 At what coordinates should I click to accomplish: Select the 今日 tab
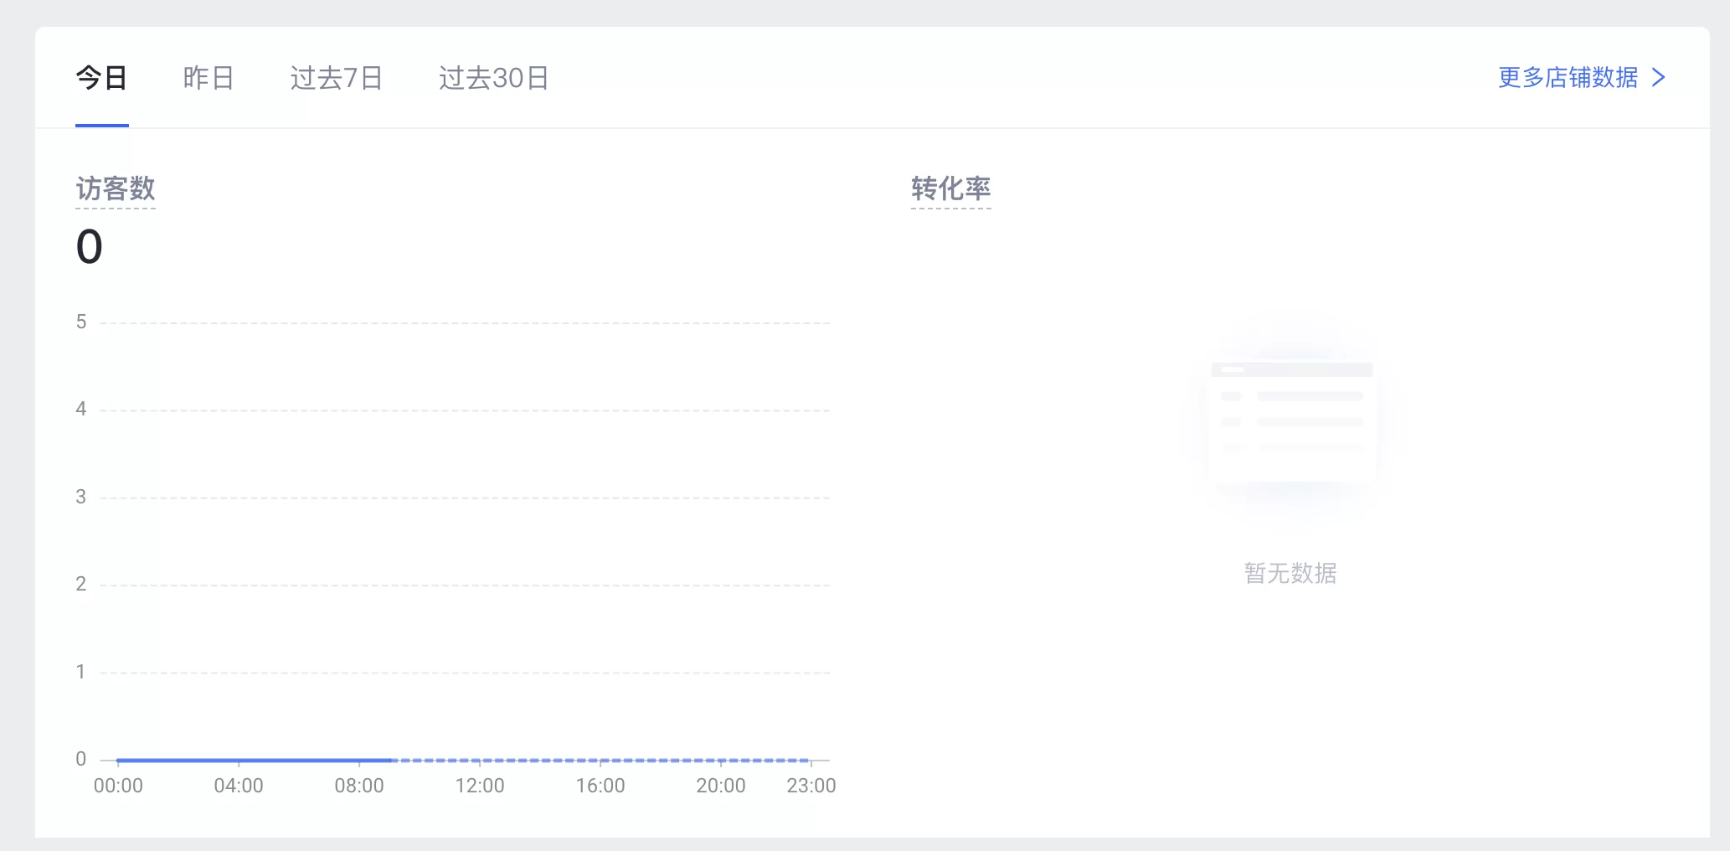(x=101, y=78)
